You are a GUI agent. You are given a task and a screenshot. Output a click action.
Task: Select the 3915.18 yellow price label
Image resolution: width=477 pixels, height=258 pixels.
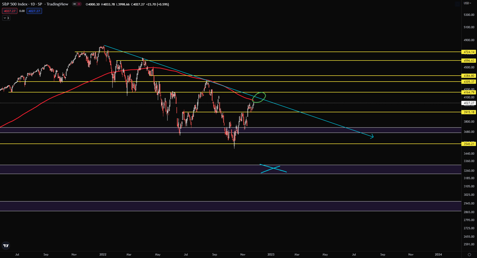469,112
